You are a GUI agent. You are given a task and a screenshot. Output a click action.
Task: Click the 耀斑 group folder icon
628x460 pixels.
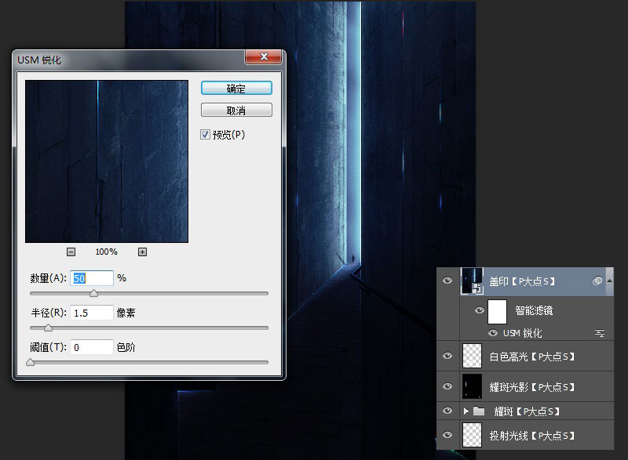(x=479, y=411)
